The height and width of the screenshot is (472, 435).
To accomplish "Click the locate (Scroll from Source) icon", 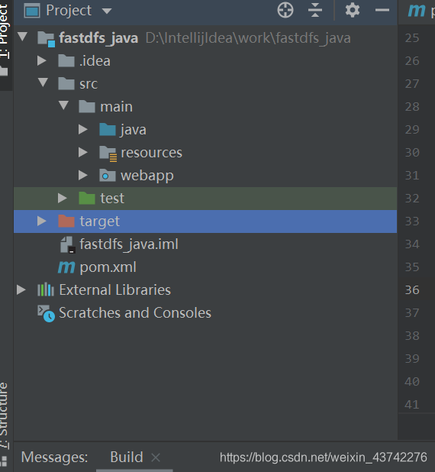I will (x=285, y=10).
